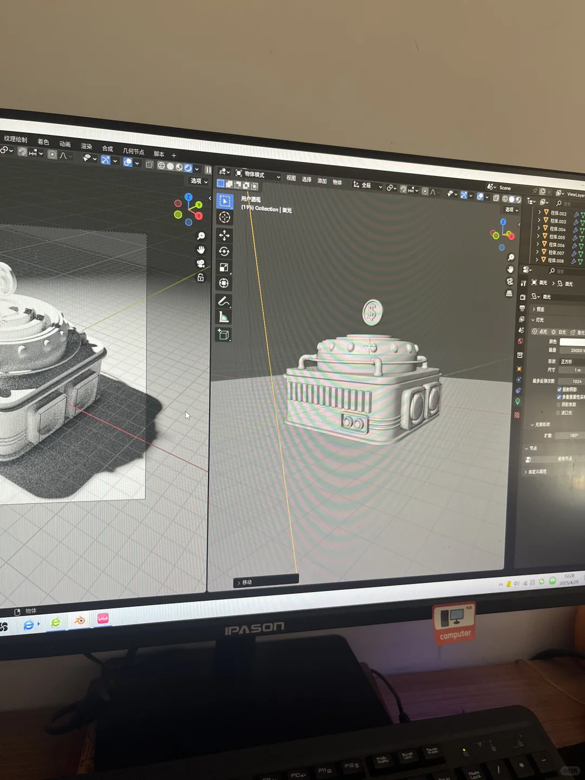
Task: Toggle gizmo display in left viewport header
Action: point(106,160)
